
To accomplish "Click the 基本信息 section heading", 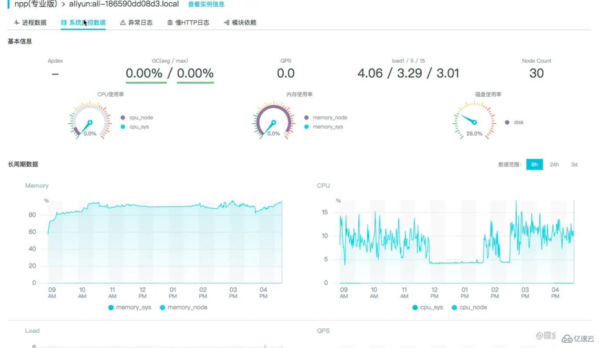I will 20,41.
